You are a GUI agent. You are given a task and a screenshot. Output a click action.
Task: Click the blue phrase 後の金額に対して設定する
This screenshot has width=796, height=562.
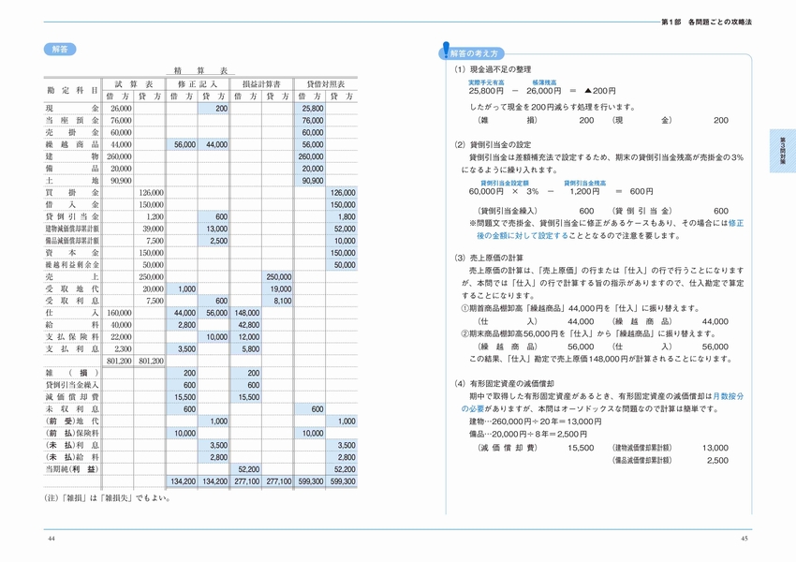(x=523, y=235)
